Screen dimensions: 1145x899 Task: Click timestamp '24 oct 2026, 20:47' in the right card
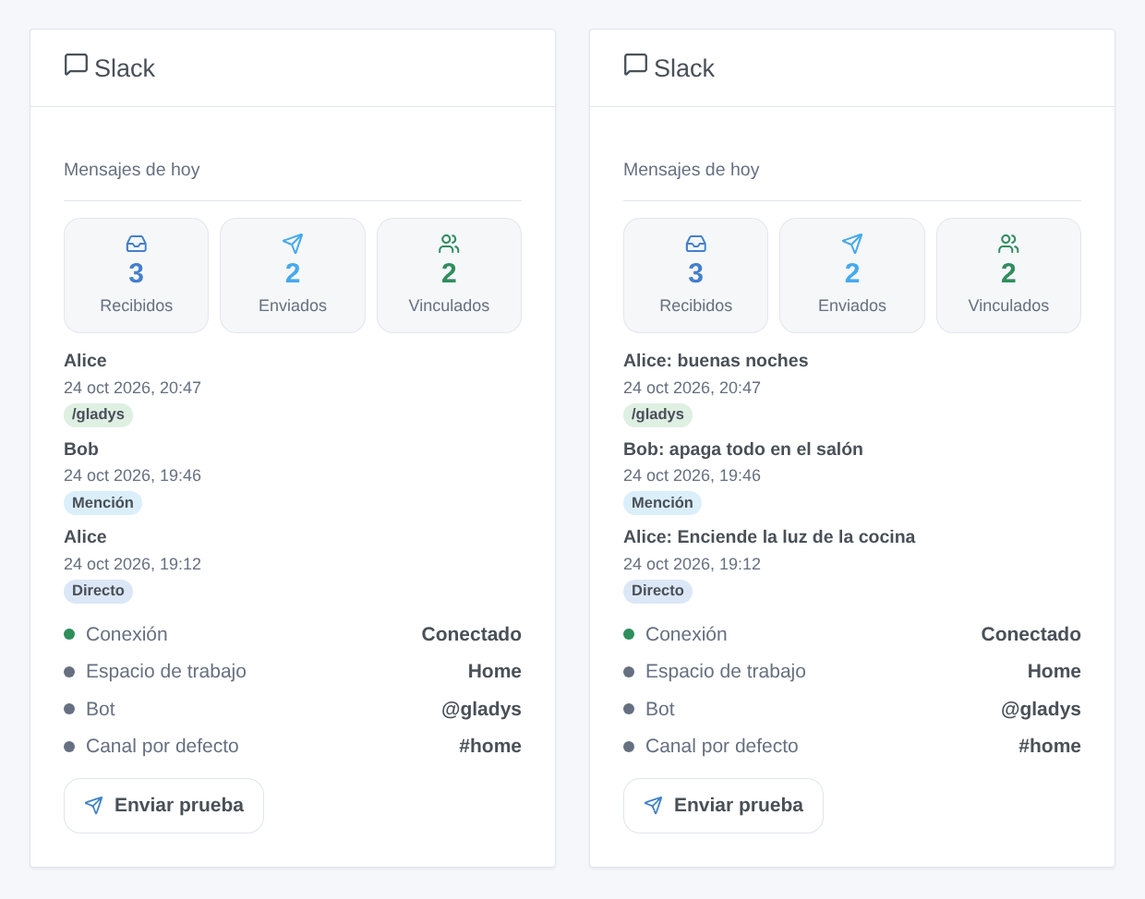(x=692, y=388)
